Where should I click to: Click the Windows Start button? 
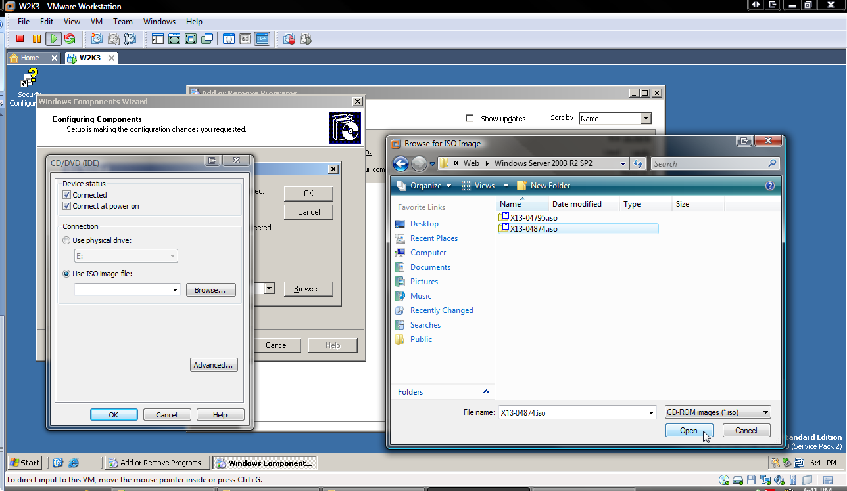pyautogui.click(x=25, y=463)
